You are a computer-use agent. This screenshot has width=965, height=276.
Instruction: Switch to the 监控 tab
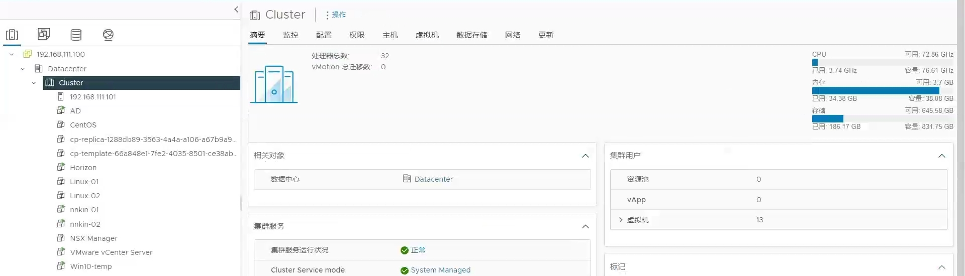(x=291, y=35)
